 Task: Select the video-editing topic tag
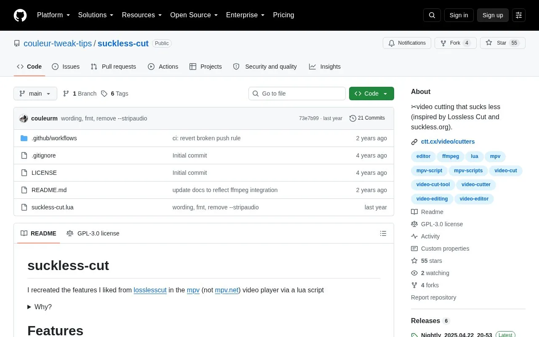(432, 199)
